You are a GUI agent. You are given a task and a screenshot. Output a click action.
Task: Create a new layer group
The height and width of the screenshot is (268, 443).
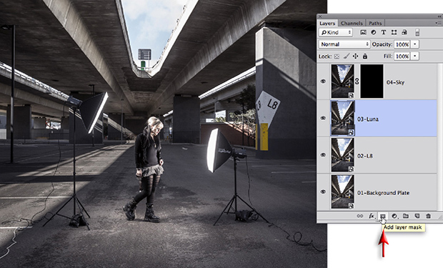[406, 216]
